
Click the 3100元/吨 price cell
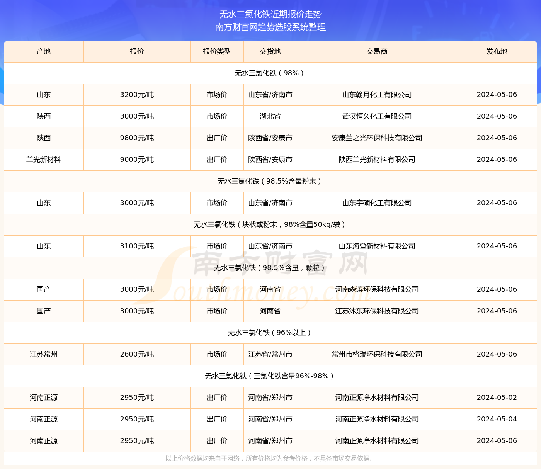(137, 246)
